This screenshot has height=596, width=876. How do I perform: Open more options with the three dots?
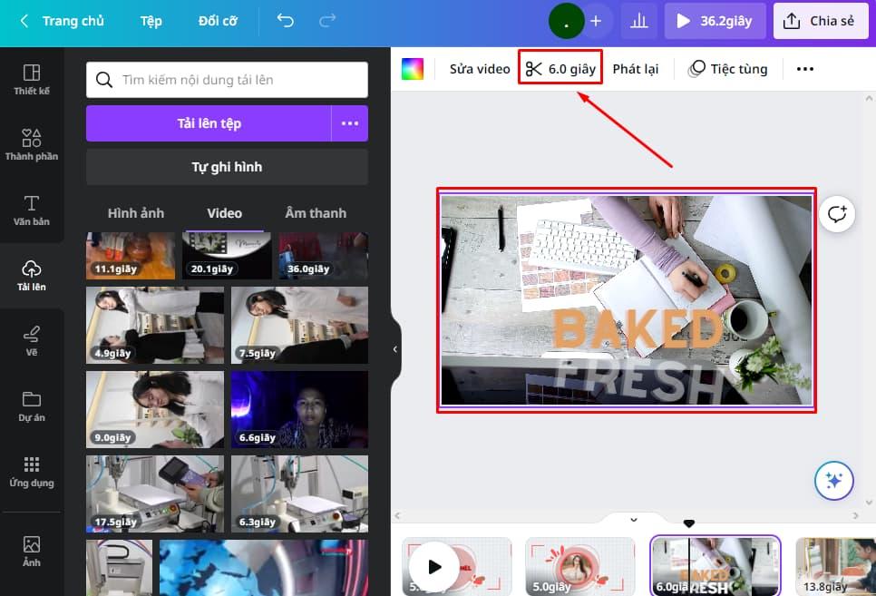click(x=804, y=67)
